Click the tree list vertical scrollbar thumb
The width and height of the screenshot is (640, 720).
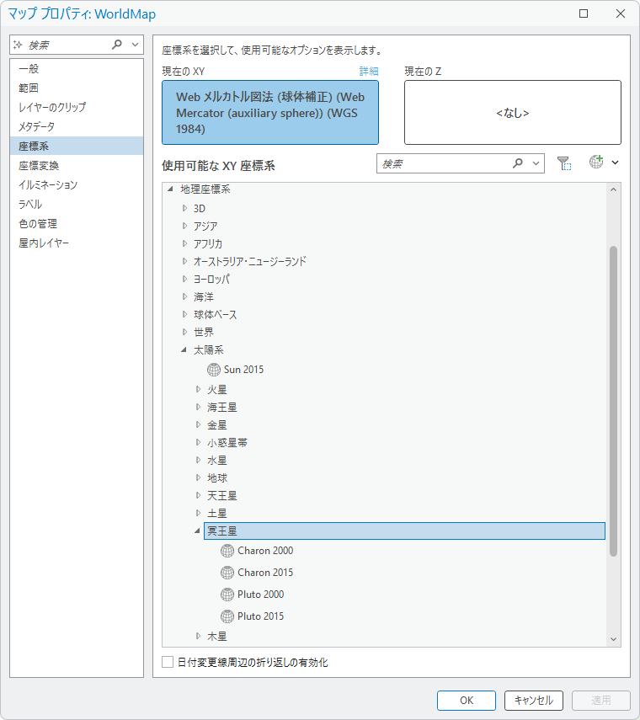(613, 402)
